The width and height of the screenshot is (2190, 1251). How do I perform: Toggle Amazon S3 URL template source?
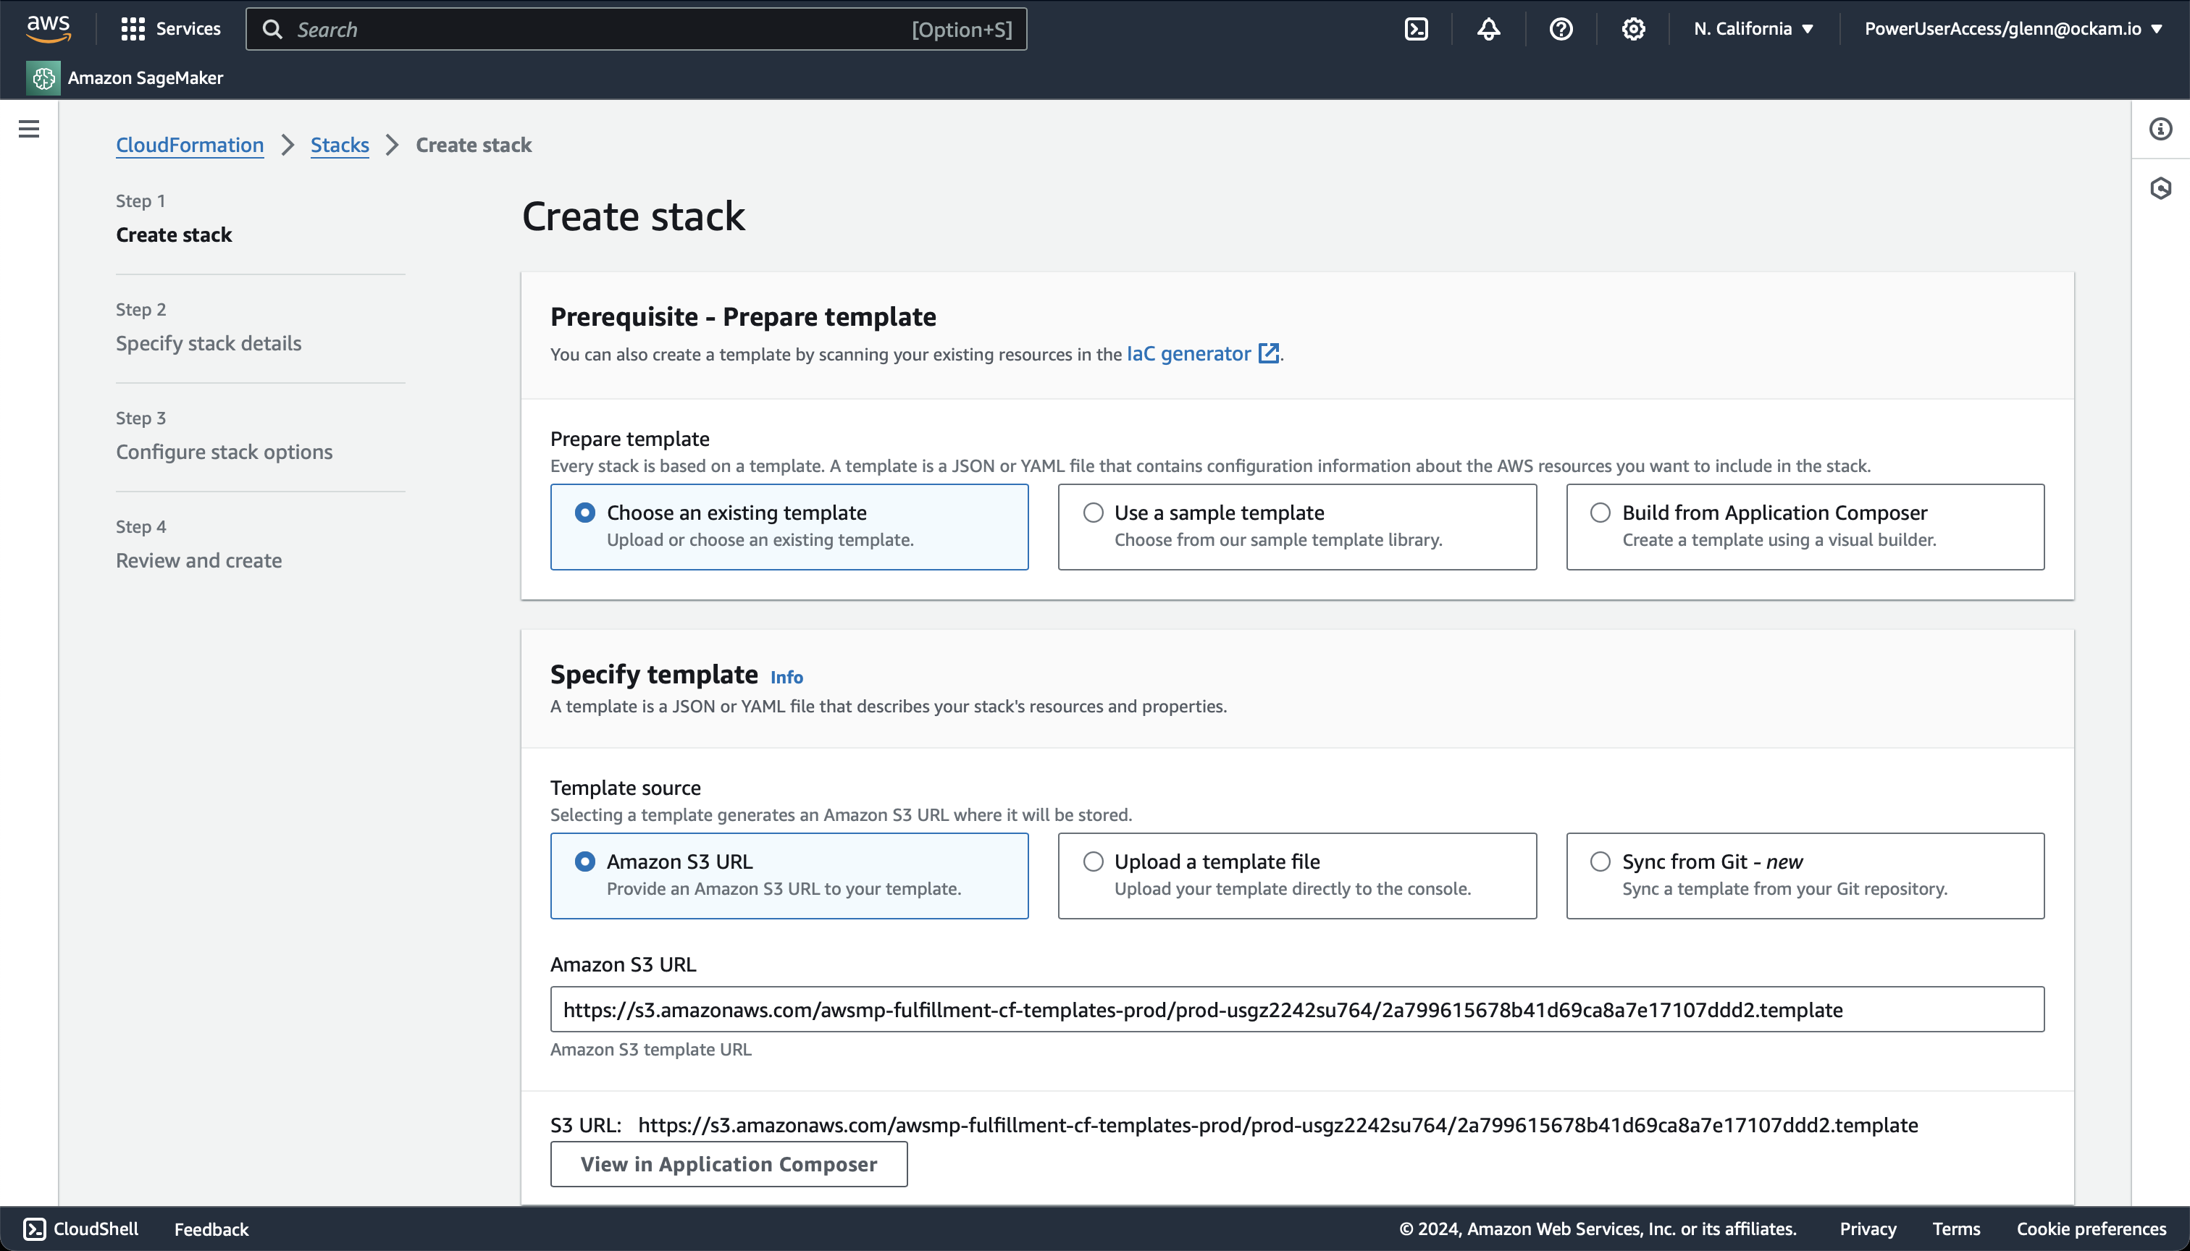tap(584, 860)
